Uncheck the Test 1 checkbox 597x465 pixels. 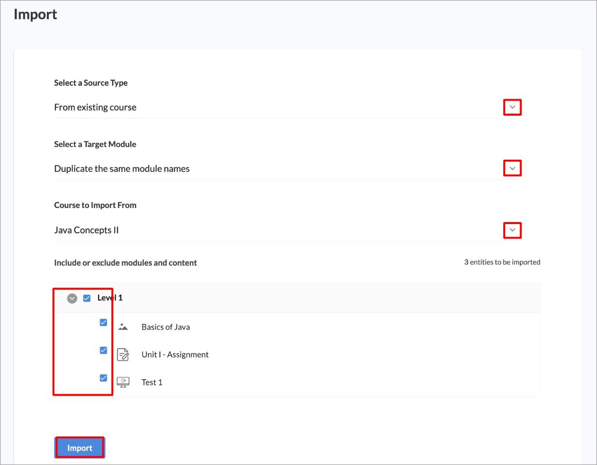pos(104,378)
